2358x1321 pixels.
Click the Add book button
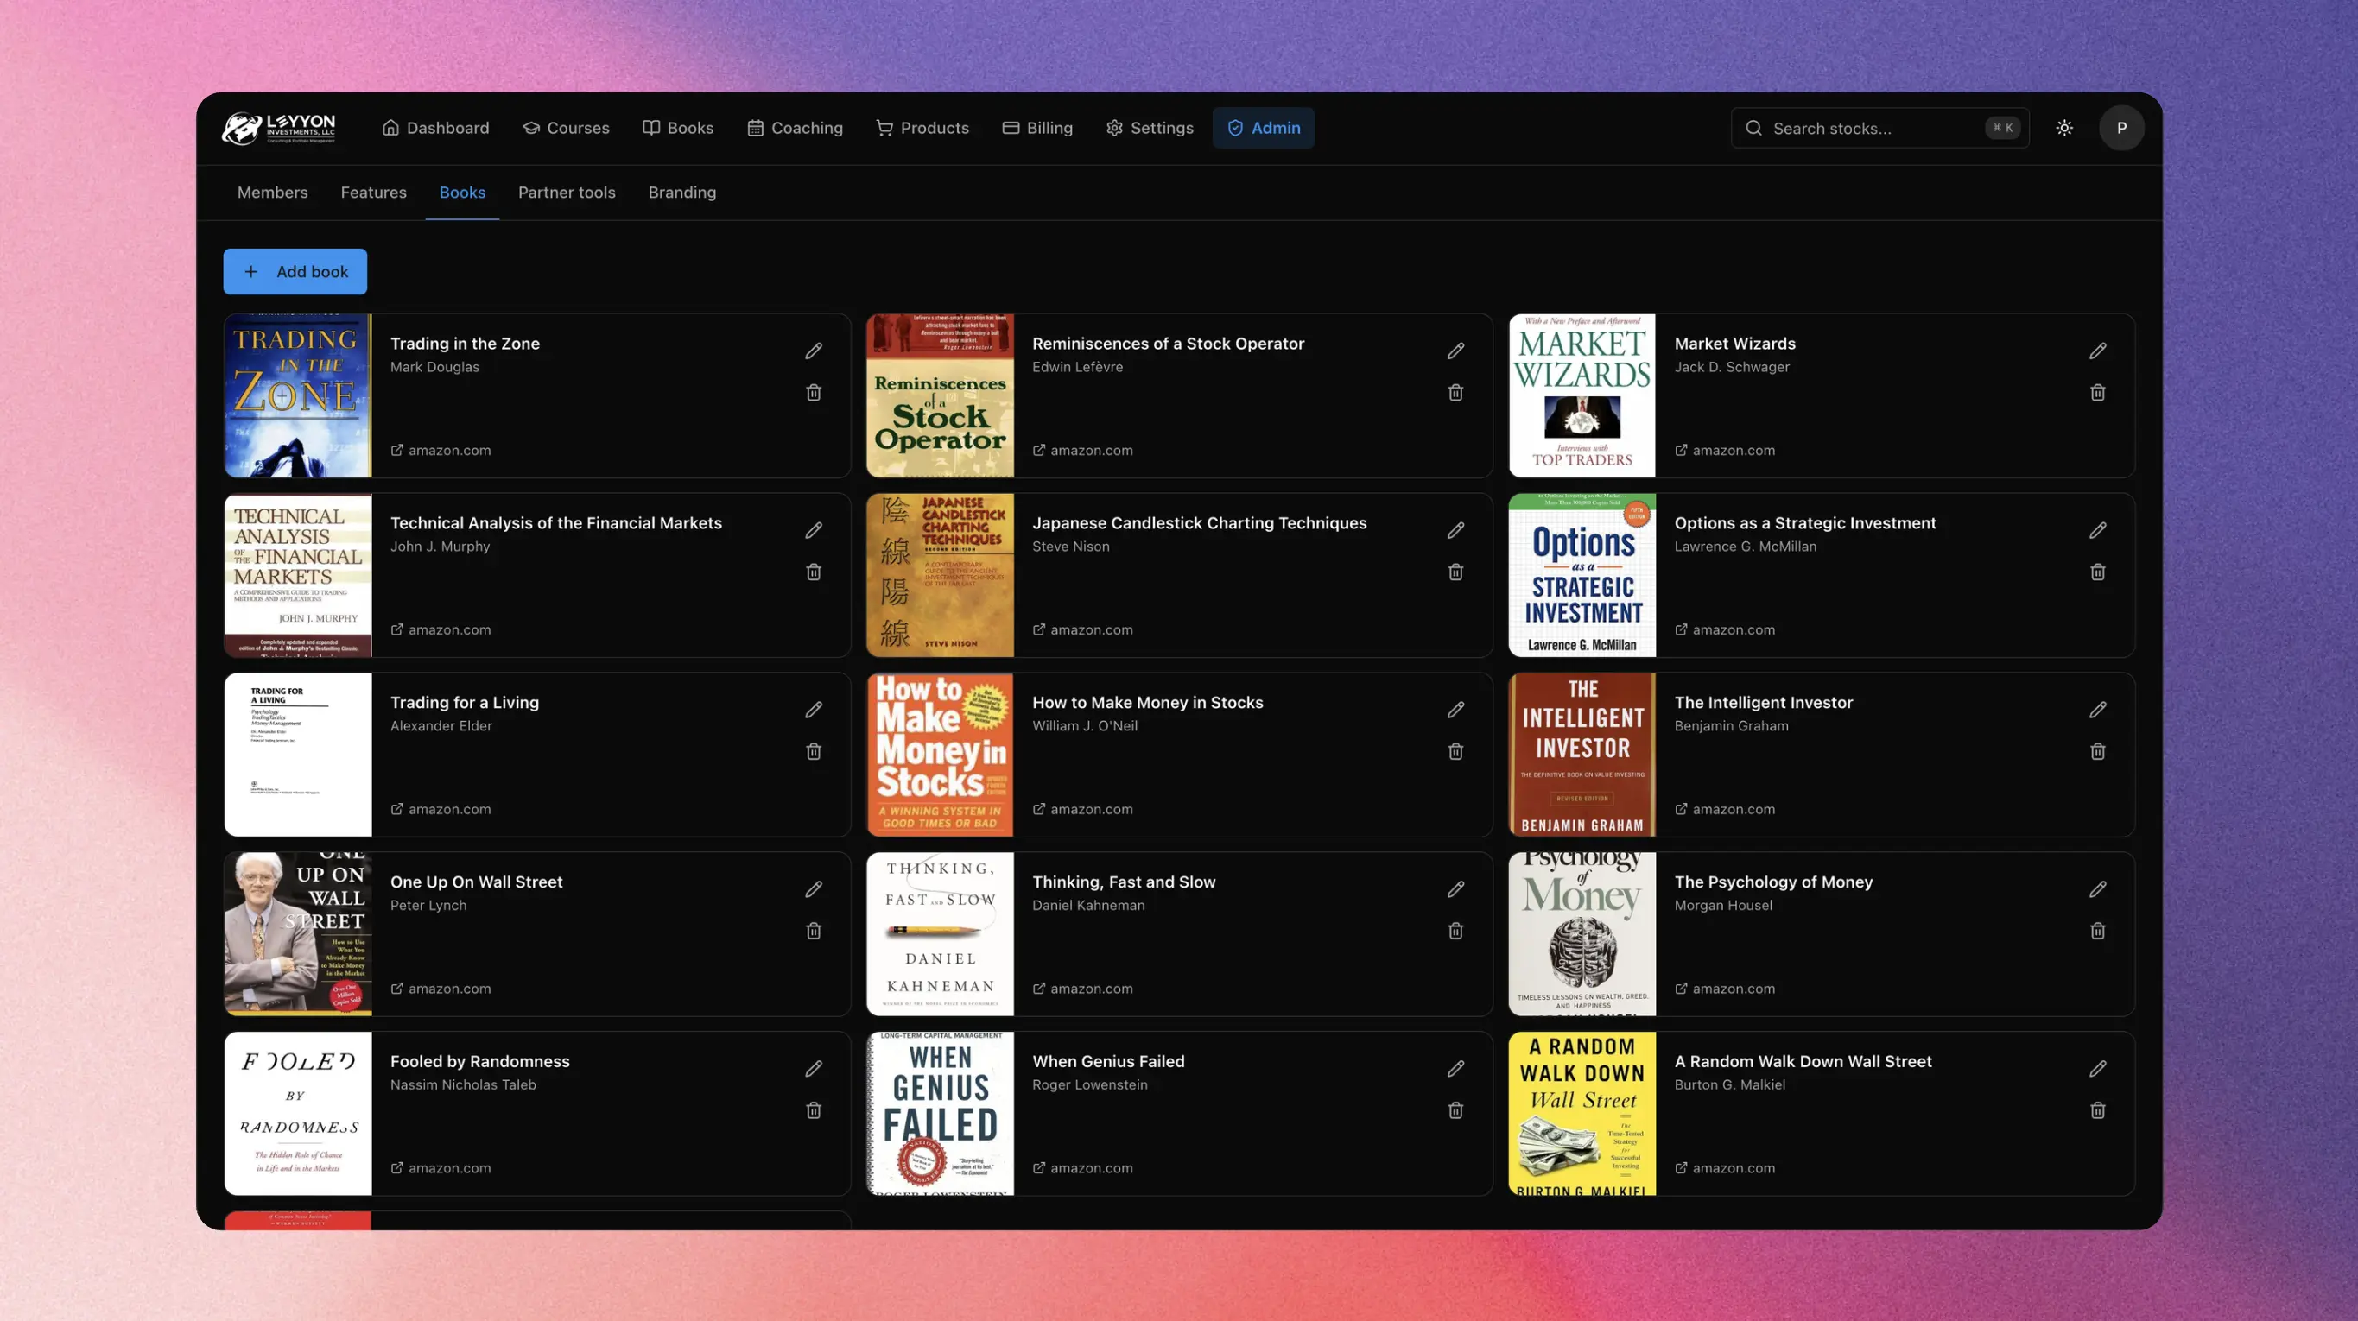(x=295, y=272)
